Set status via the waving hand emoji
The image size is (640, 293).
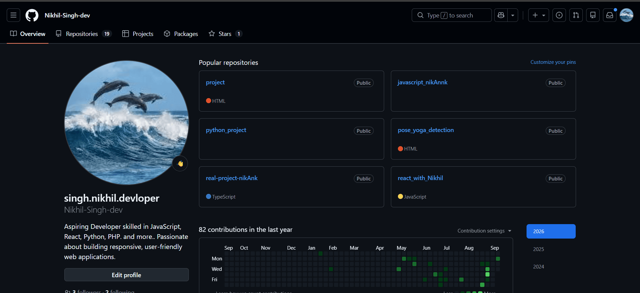point(180,164)
